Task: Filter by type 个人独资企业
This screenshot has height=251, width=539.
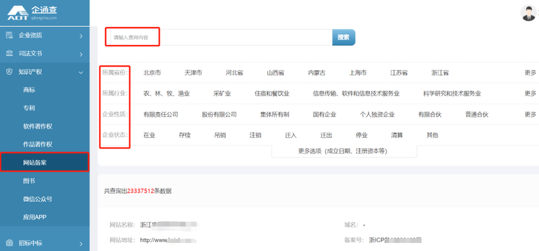Action: [x=377, y=114]
